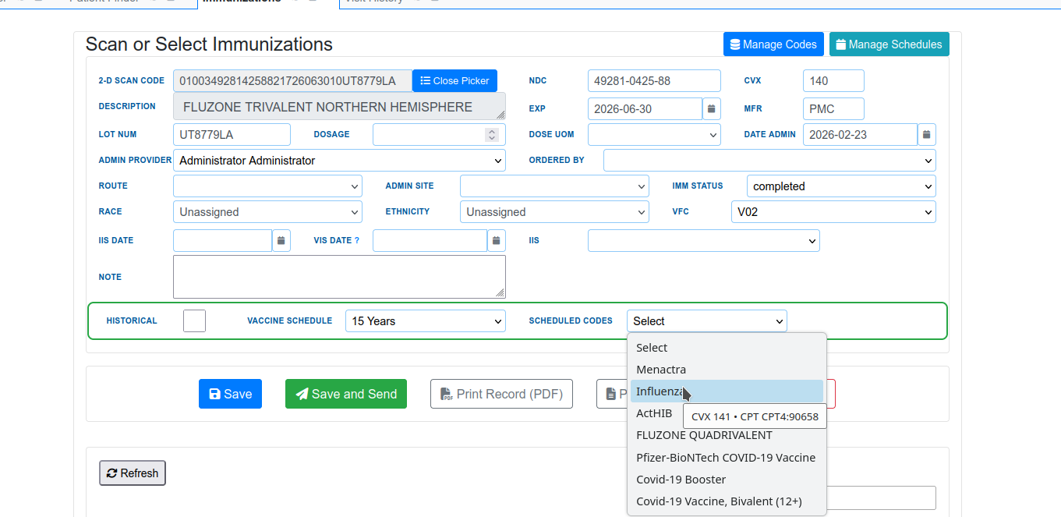1061x517 pixels.
Task: Click into the Note text area
Action: [x=338, y=276]
